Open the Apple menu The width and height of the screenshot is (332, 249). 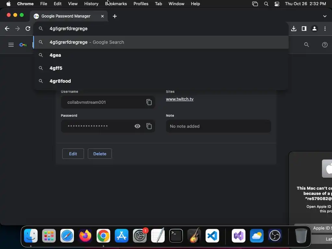(8, 4)
